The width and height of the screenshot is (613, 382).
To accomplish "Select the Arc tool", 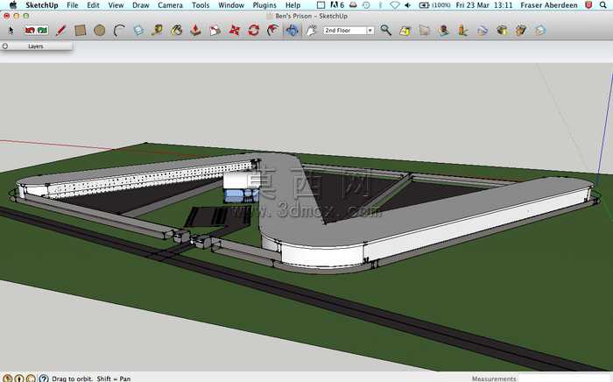I will click(x=119, y=30).
